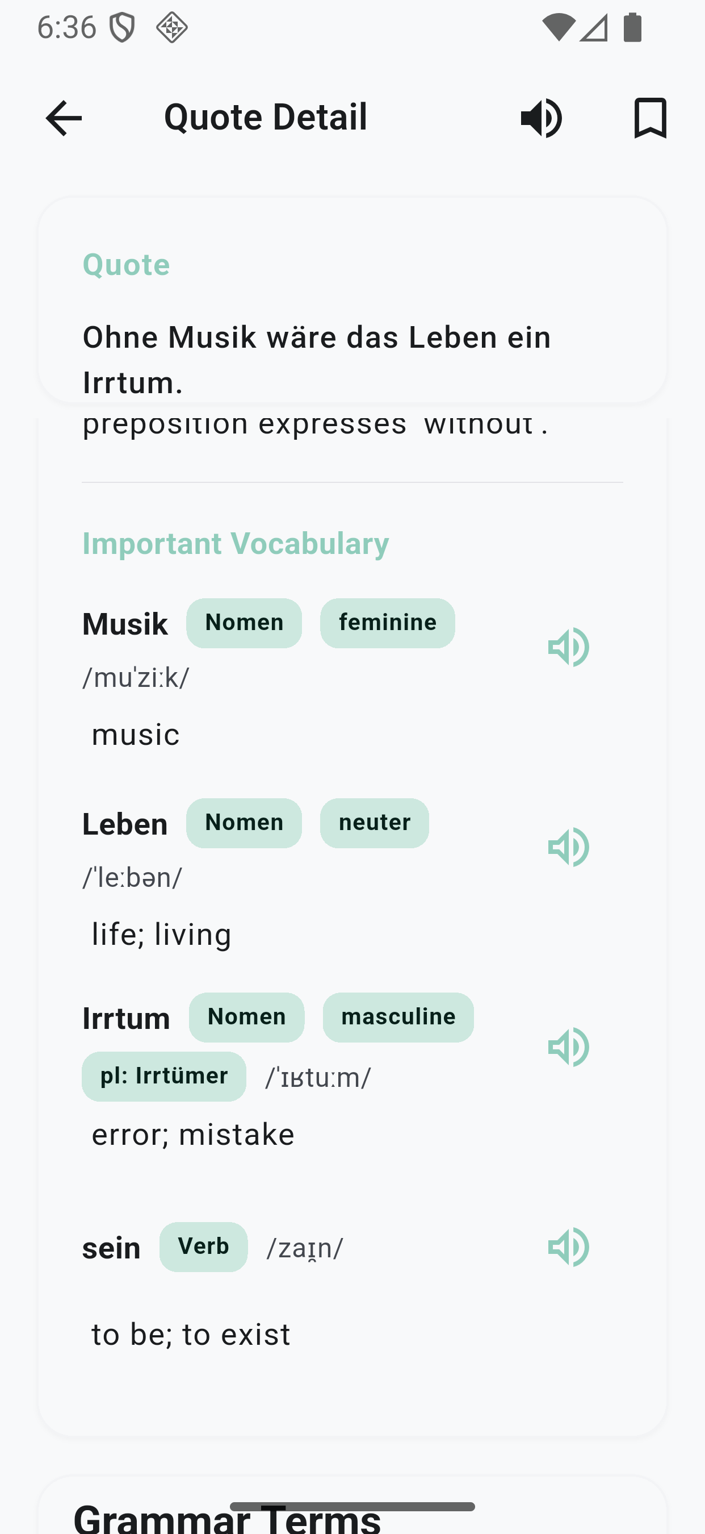Tap the Important Vocabulary heading

[236, 543]
